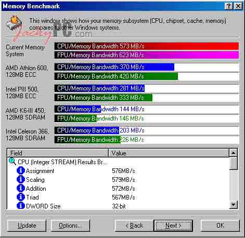Click the info icon next to Assignment
The image size is (245, 238).
tap(21, 170)
